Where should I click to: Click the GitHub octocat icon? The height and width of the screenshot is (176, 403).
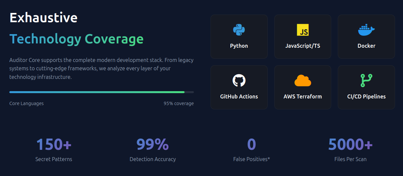(x=239, y=81)
